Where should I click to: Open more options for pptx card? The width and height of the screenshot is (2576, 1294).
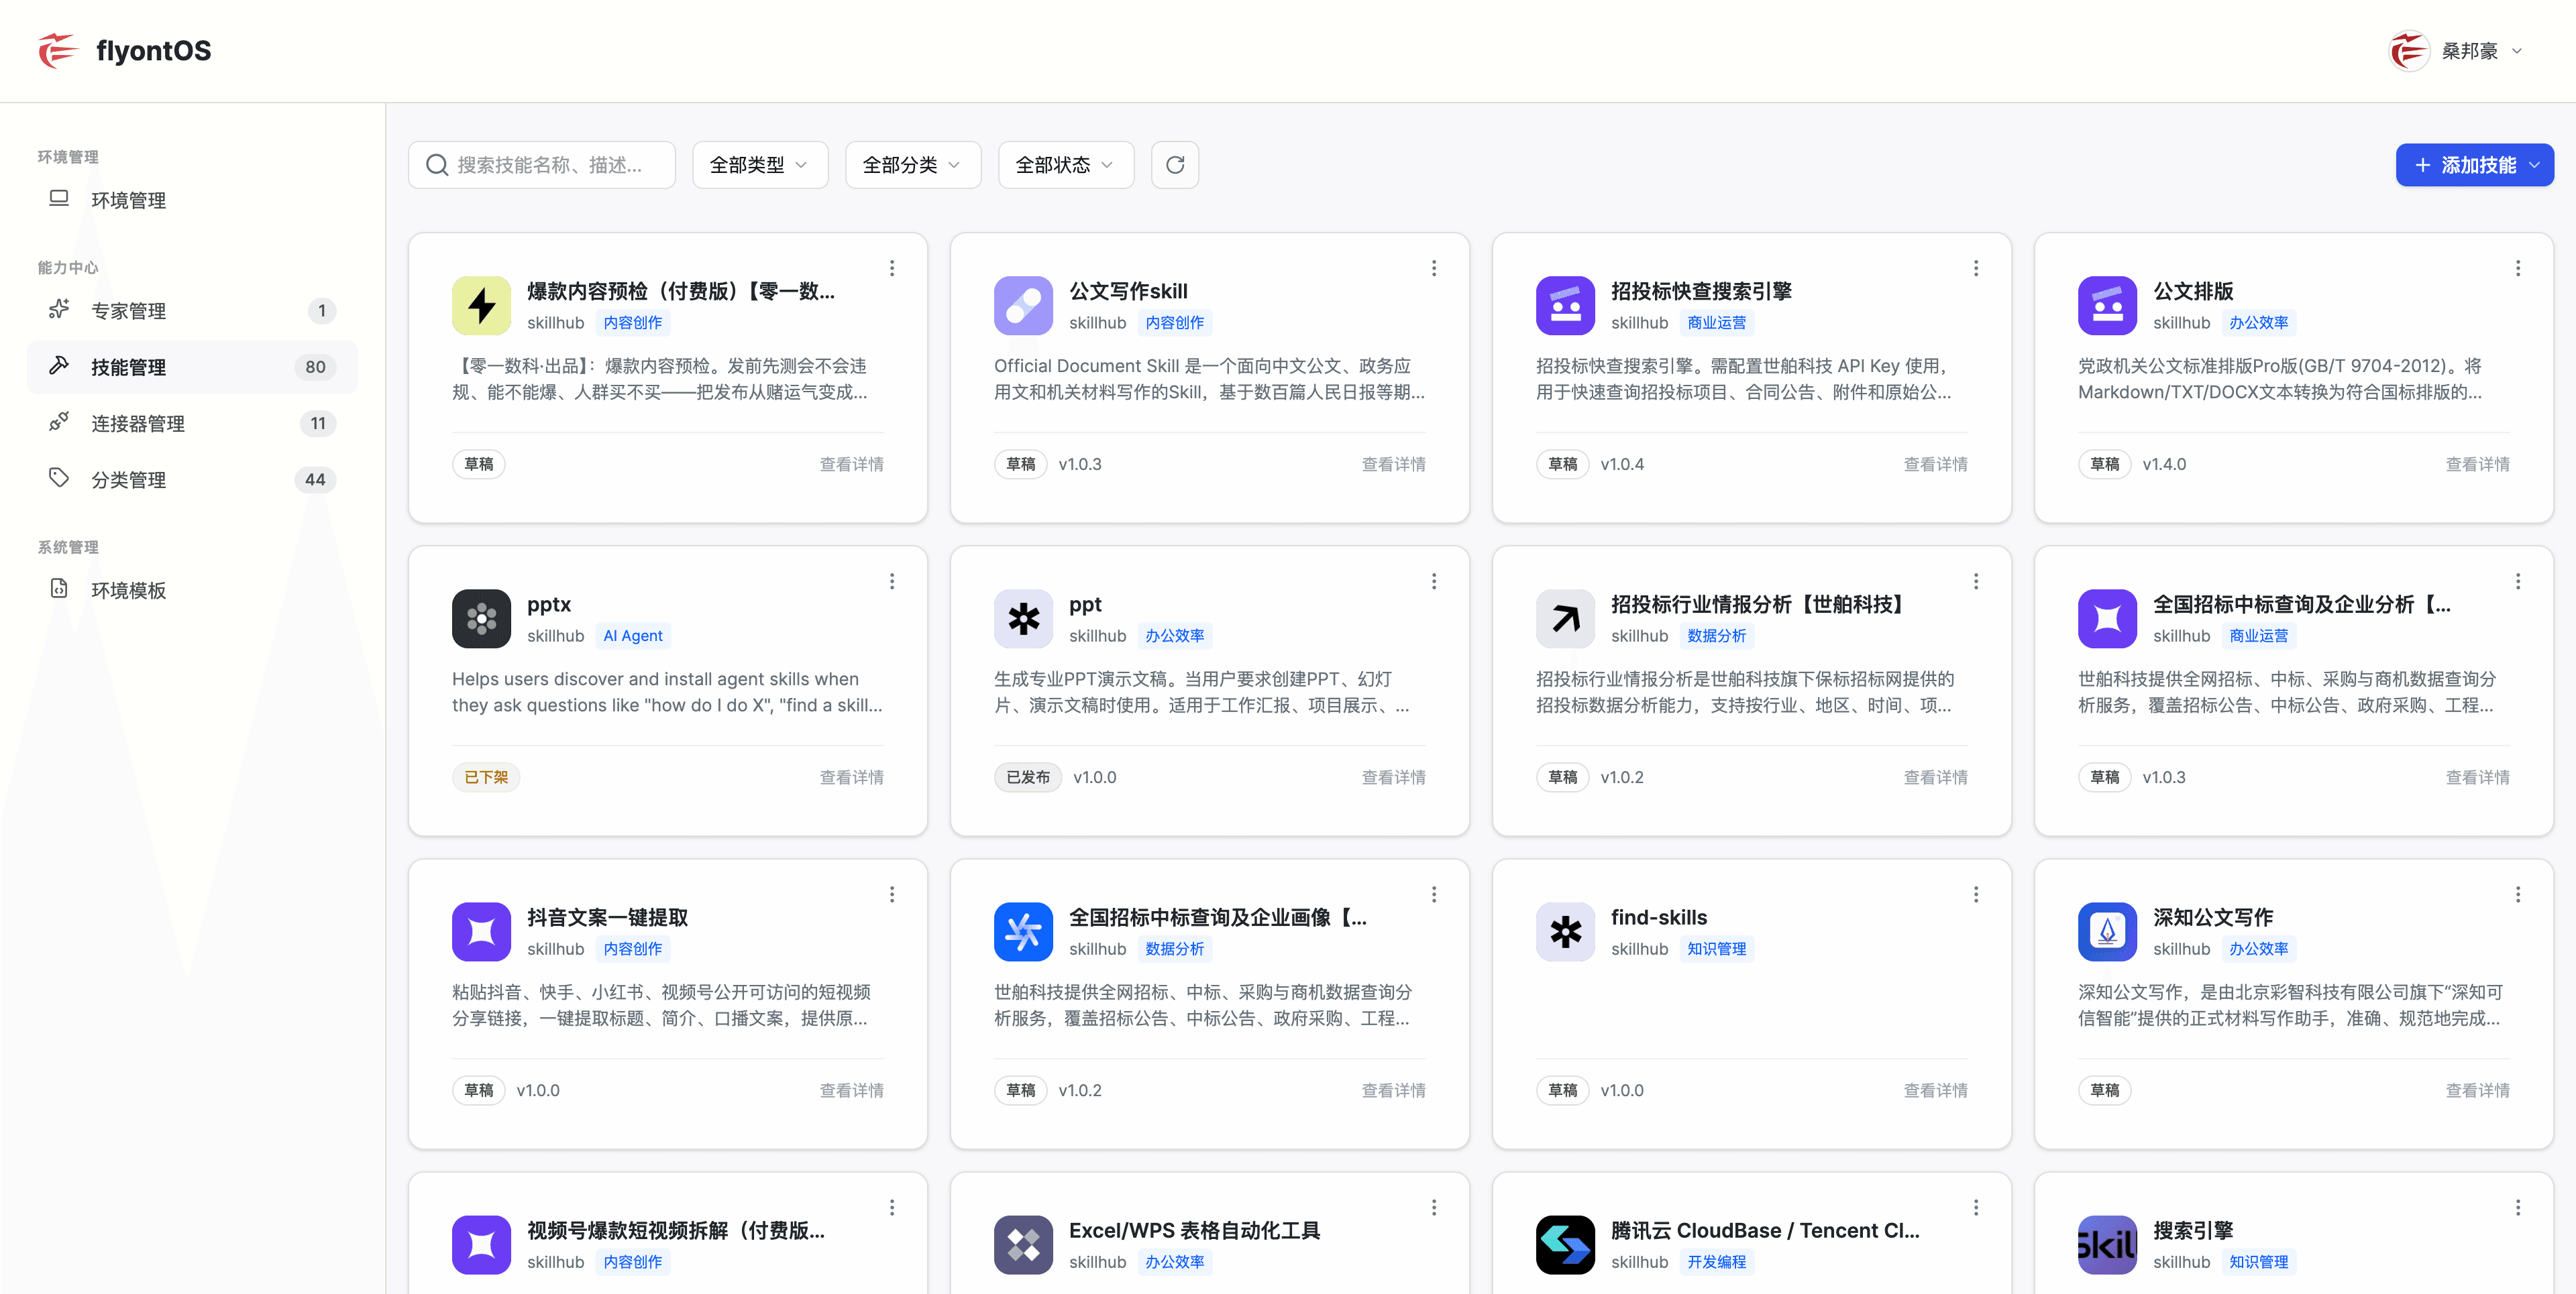click(x=892, y=581)
